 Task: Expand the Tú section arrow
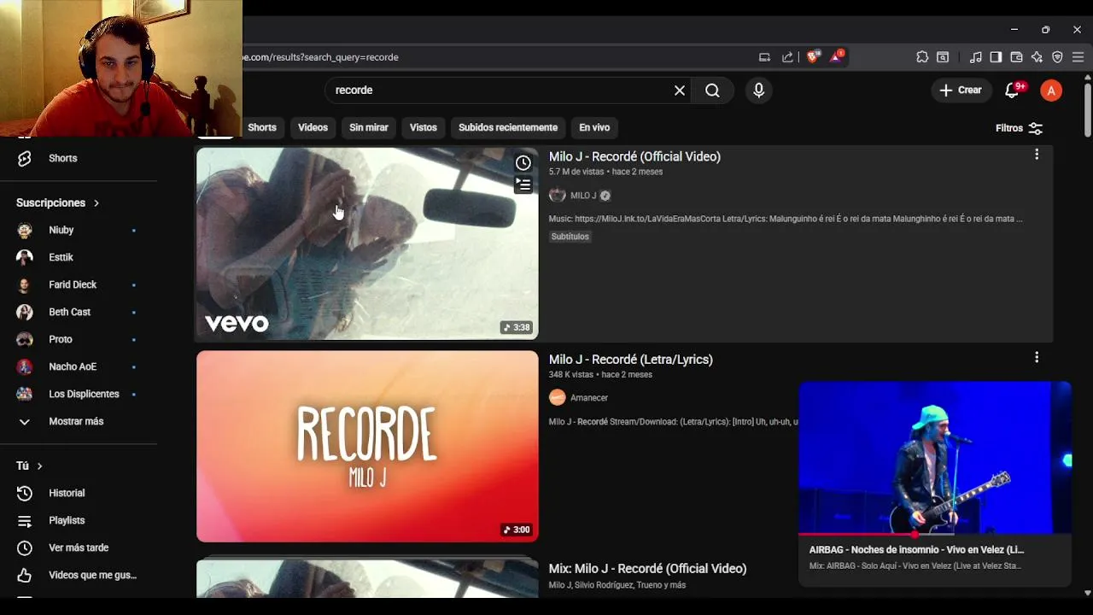pyautogui.click(x=39, y=466)
